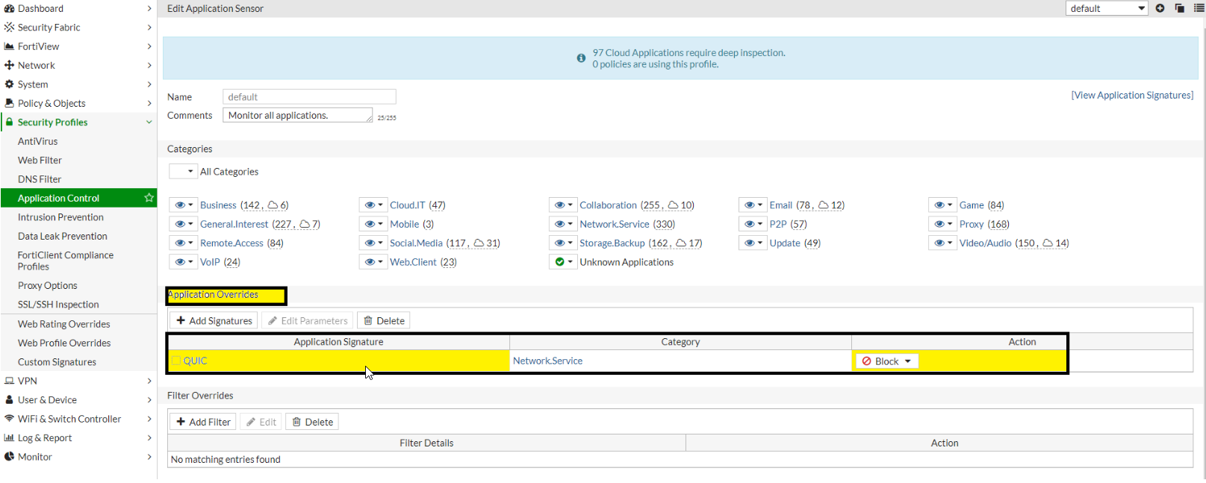Open Web Filter in the sidebar

pyautogui.click(x=40, y=160)
